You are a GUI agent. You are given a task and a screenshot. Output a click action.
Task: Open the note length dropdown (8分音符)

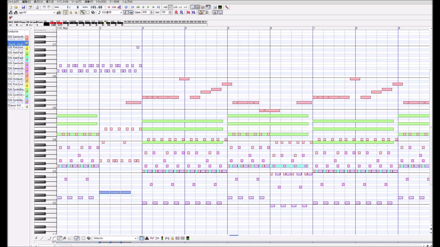(110, 12)
